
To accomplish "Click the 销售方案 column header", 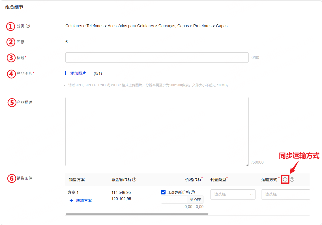I will pos(77,180).
